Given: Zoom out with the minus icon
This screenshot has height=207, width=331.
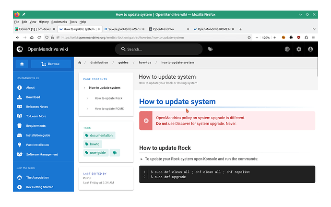Looking at the screenshot, I should tap(257, 37).
